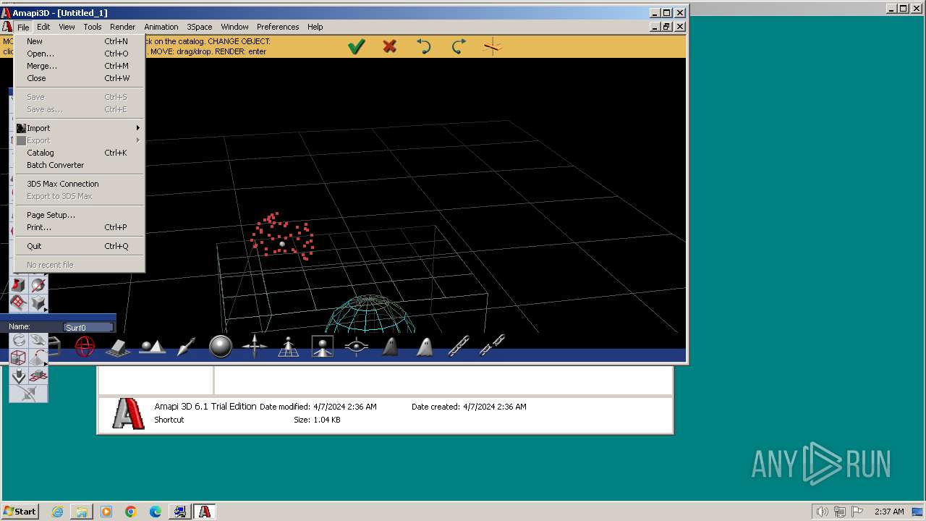Image resolution: width=926 pixels, height=521 pixels.
Task: Select the red wireframe cube tool
Action: tap(19, 357)
